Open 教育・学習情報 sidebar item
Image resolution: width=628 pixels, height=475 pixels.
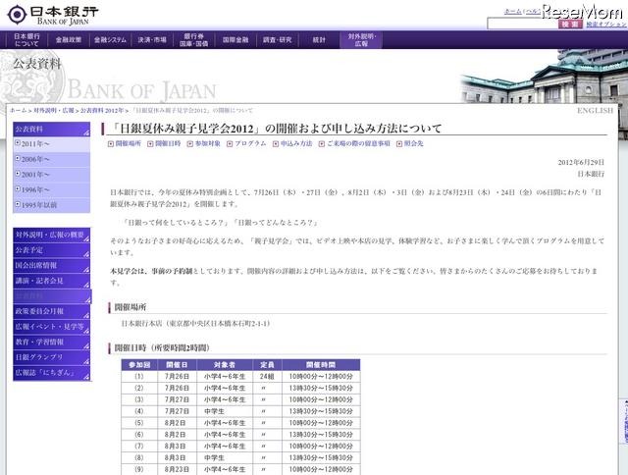tap(52, 342)
